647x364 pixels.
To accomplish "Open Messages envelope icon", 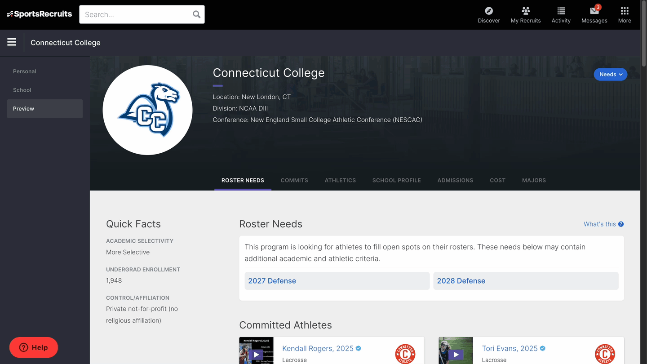I will point(594,11).
